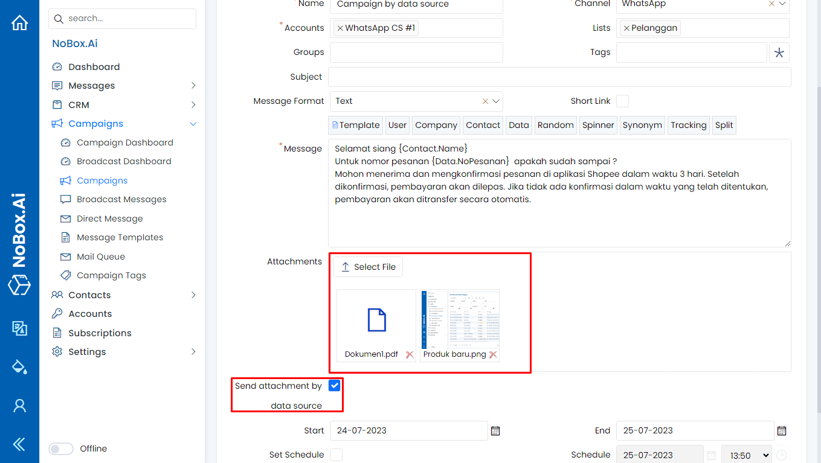The width and height of the screenshot is (821, 463).
Task: Open the translation/language icon in the left rail
Action: point(20,329)
